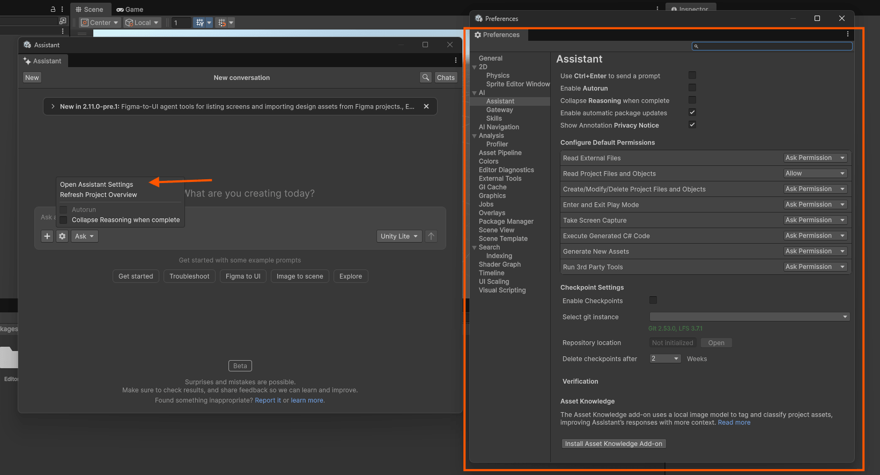Switch to the Scene tab
880x475 pixels.
tap(90, 9)
